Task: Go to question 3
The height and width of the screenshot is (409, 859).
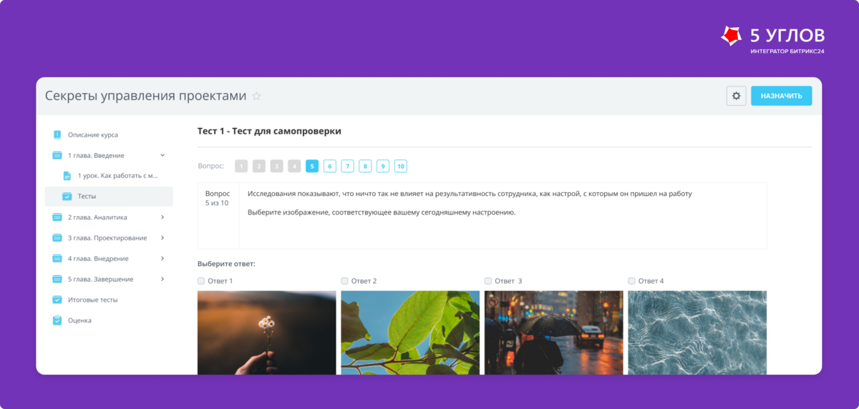Action: (x=276, y=167)
